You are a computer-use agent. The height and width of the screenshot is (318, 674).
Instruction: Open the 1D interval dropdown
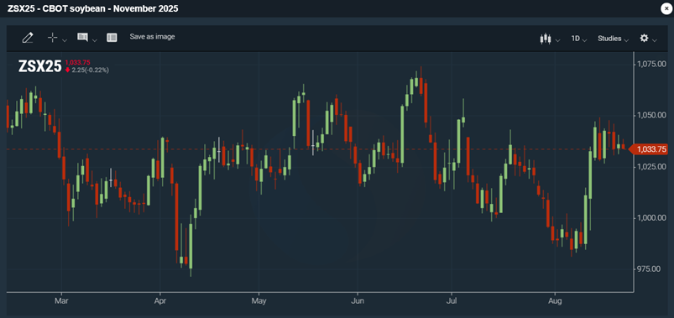(x=579, y=39)
